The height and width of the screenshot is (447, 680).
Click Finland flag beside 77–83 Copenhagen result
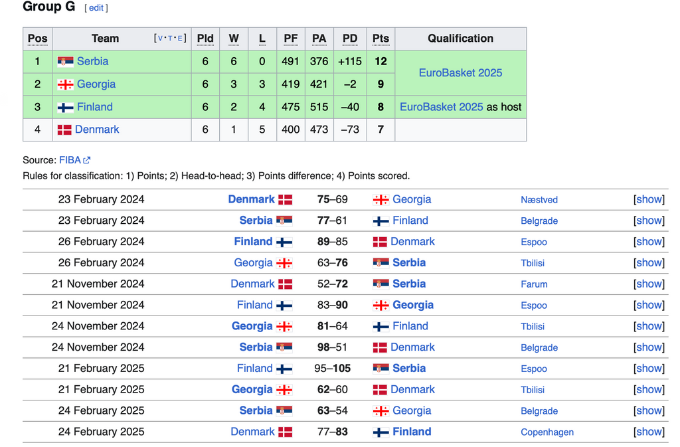[381, 432]
